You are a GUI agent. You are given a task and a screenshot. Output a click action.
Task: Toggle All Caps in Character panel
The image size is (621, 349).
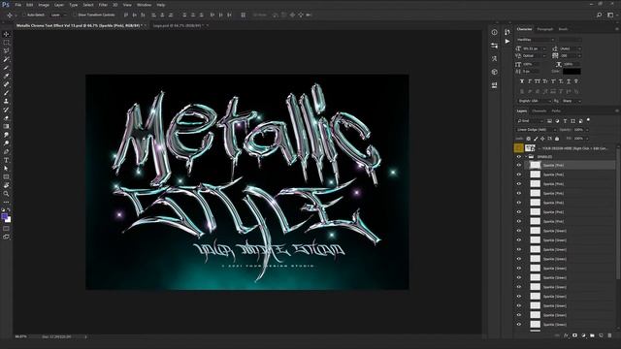[x=538, y=81]
